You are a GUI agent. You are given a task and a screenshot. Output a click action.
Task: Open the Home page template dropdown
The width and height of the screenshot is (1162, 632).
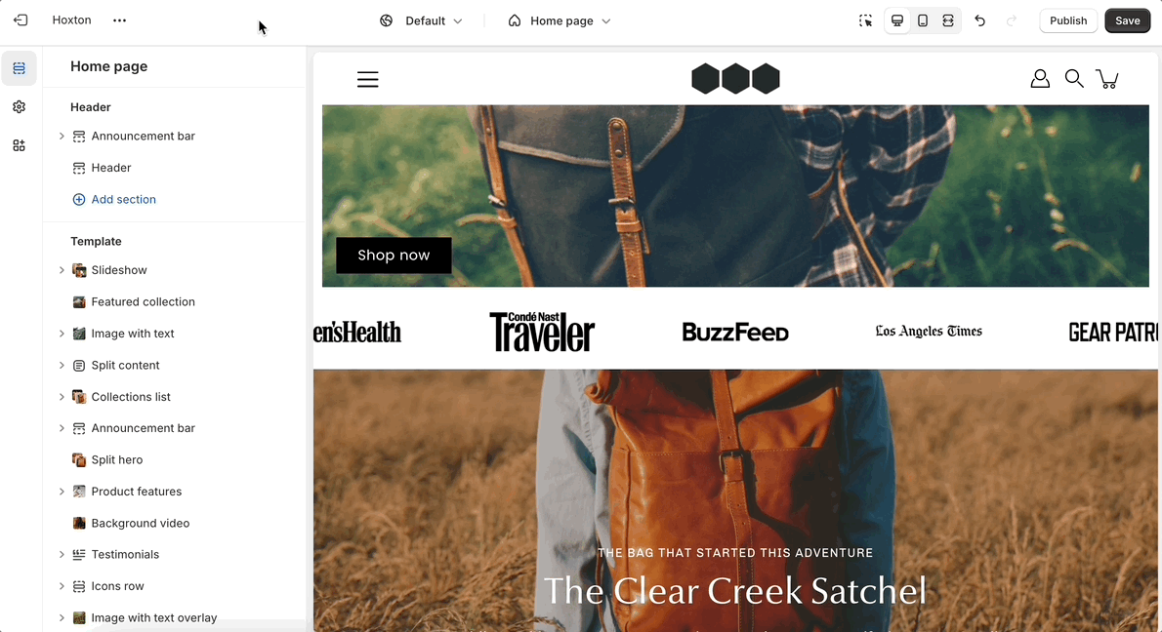point(560,20)
